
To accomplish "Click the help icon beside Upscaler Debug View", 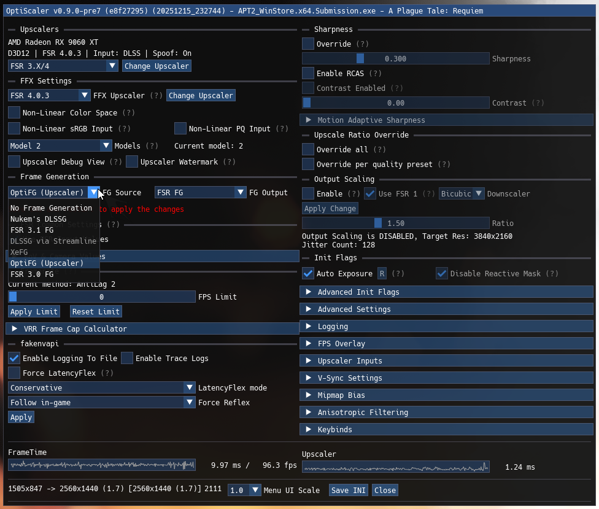I will 117,161.
